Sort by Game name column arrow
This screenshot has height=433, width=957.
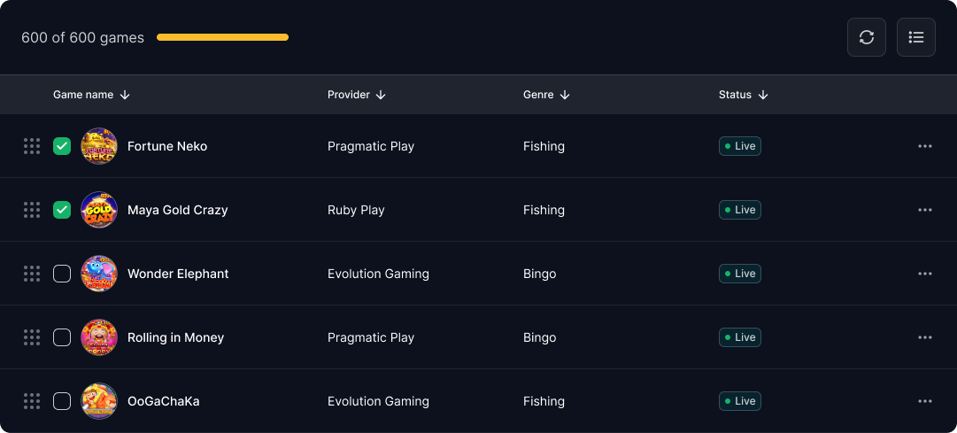[125, 95]
